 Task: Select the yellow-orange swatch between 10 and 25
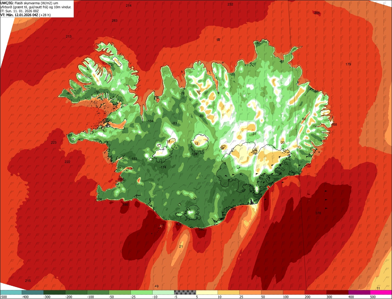[x=228, y=292]
